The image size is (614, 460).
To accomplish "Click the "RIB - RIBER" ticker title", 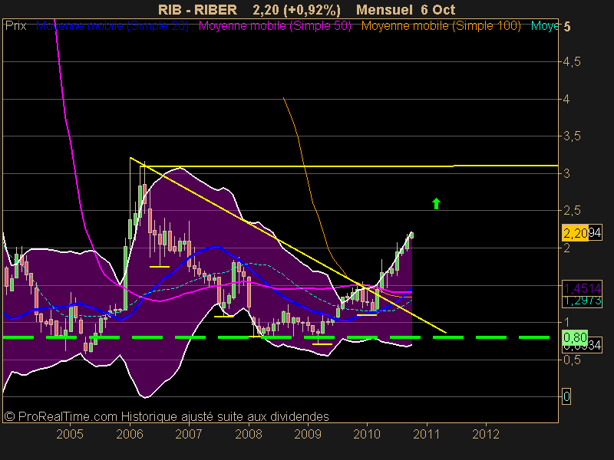I will [x=197, y=9].
